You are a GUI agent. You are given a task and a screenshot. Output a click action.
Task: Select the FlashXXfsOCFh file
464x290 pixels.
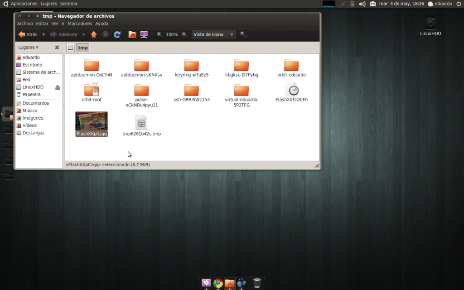(291, 92)
